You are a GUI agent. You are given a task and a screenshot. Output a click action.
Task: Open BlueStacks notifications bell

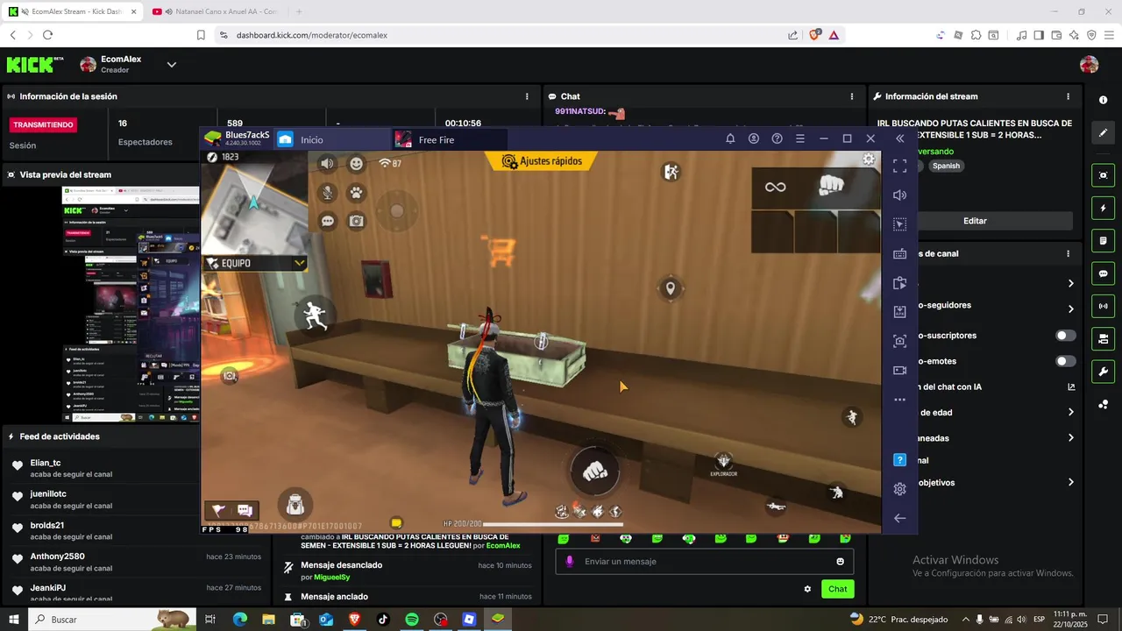pos(729,138)
